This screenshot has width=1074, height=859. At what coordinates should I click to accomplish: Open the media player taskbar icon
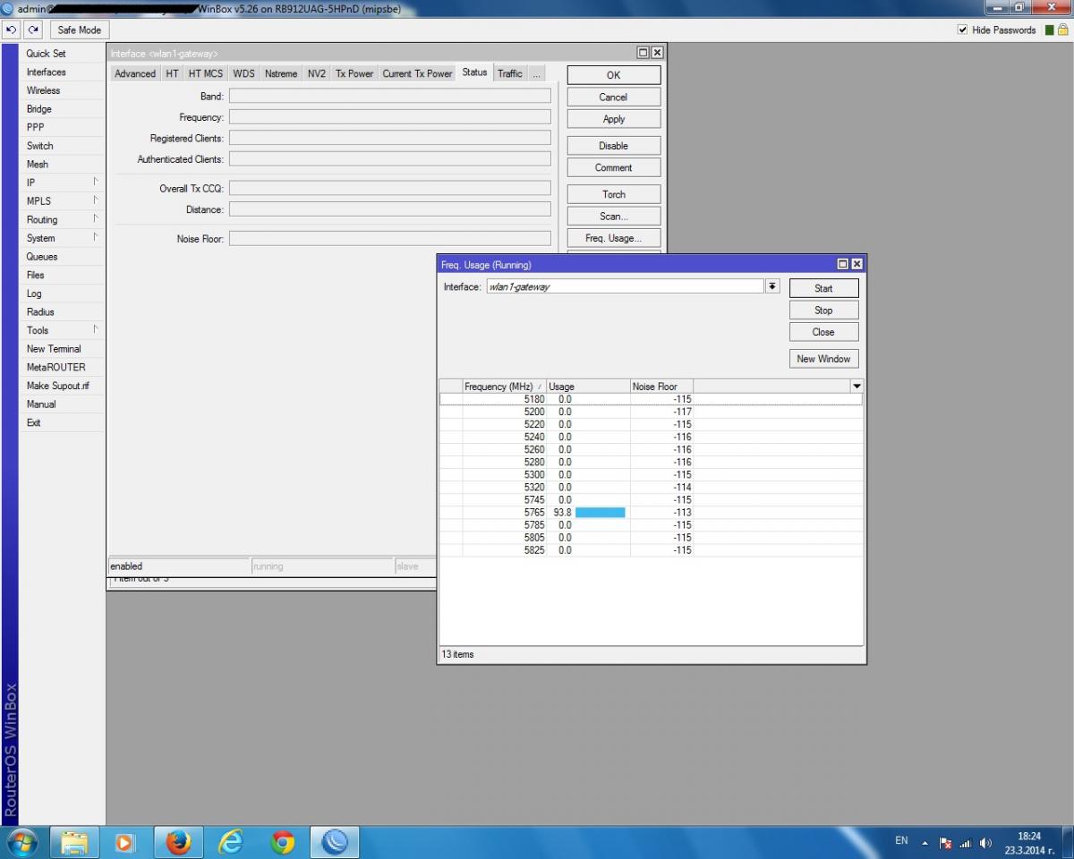tap(125, 842)
